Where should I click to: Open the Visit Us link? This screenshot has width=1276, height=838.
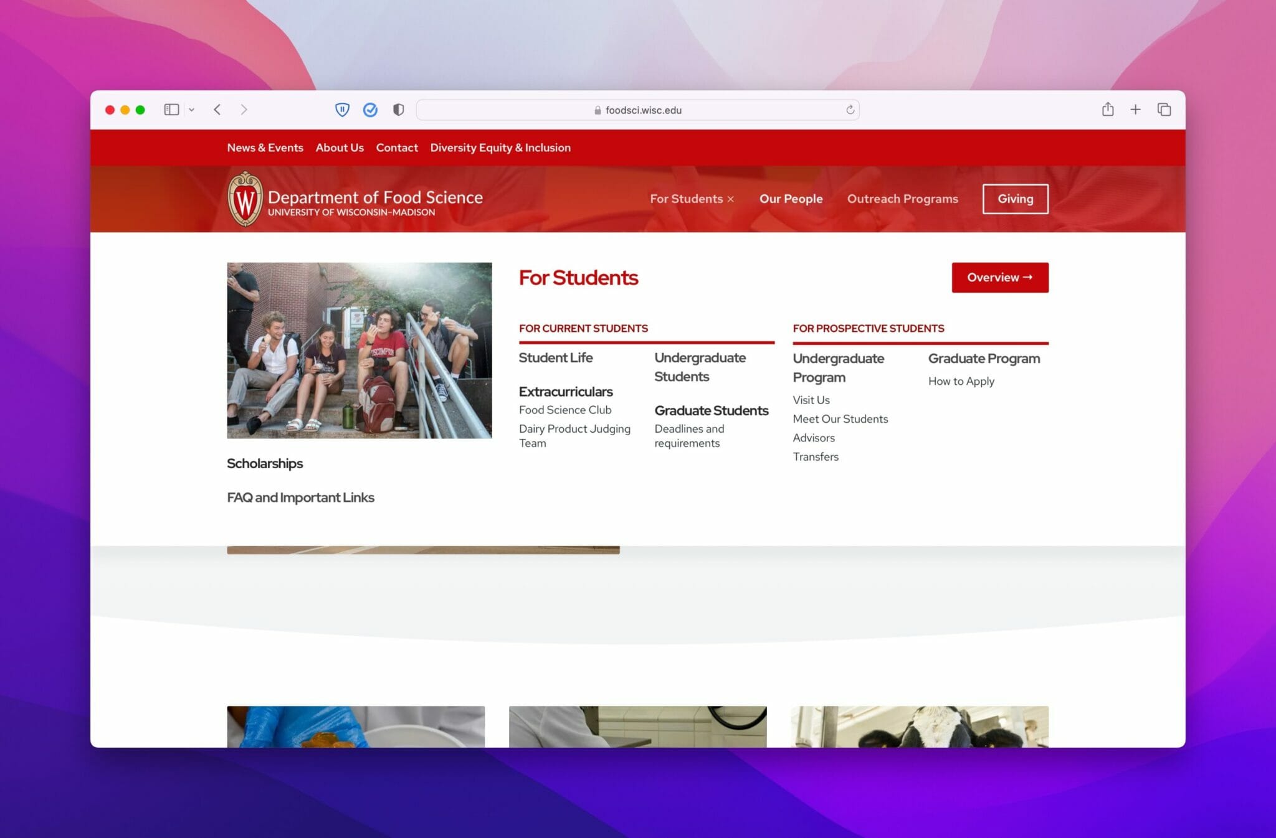click(x=811, y=400)
